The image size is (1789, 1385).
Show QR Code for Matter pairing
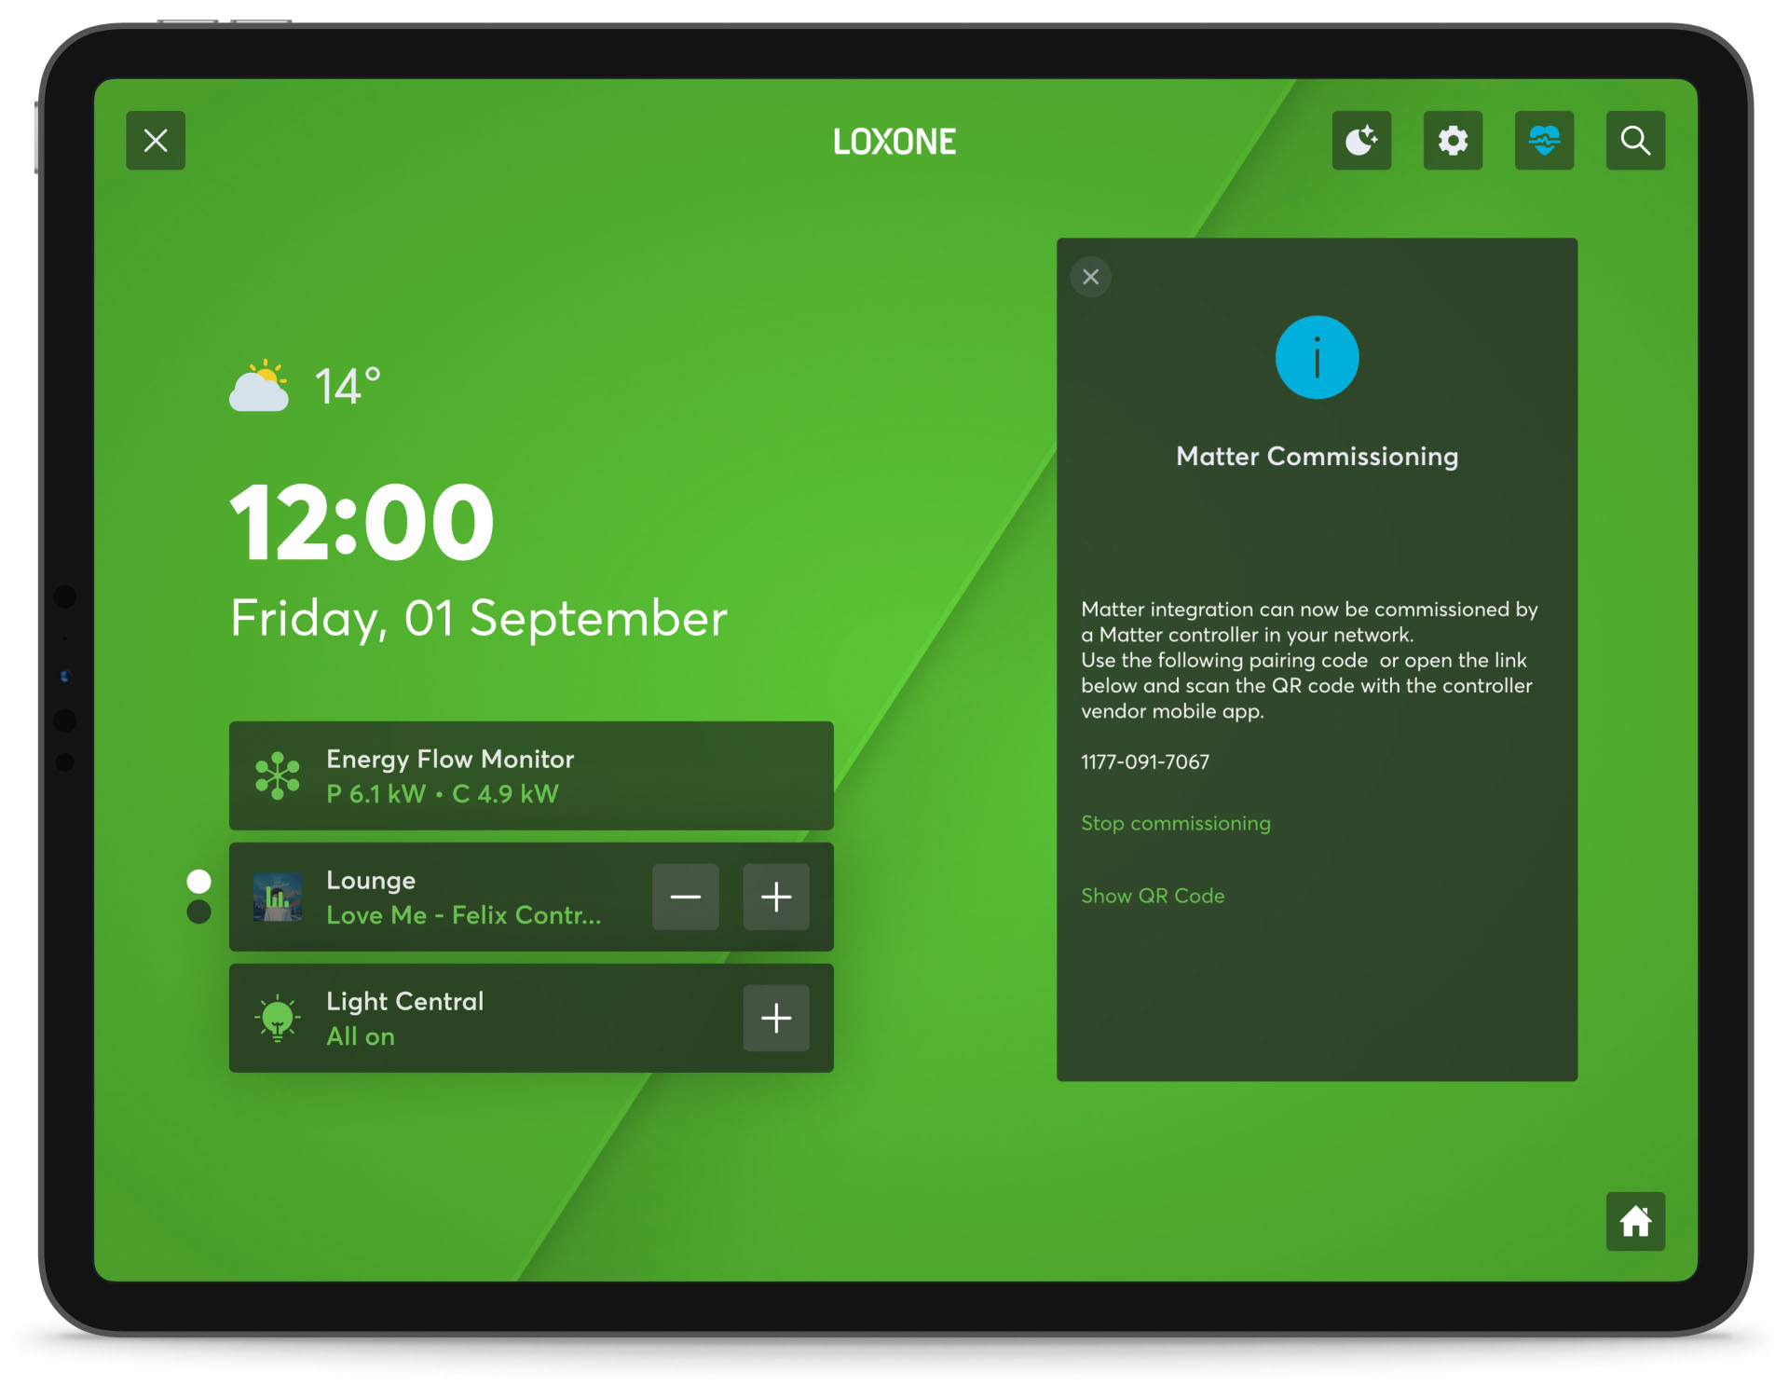(1154, 895)
